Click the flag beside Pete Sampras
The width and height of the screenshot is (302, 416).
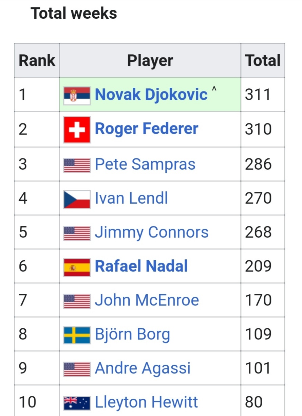[x=77, y=165]
